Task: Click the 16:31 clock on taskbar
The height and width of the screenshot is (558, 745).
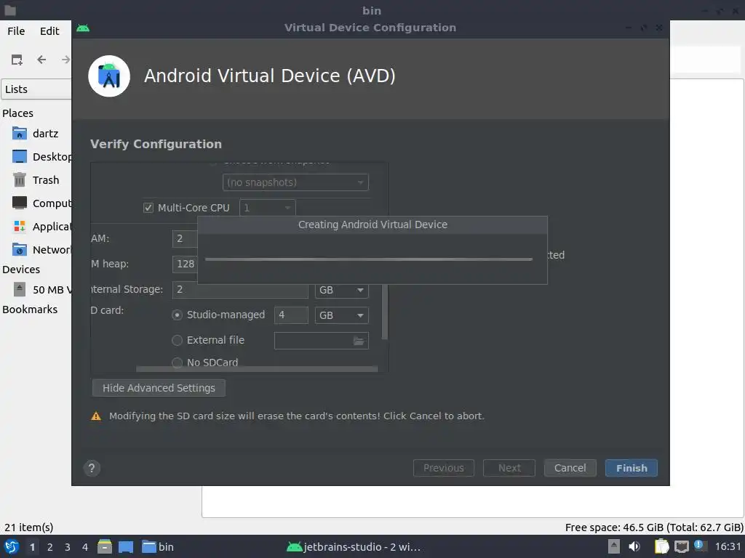Action: point(728,546)
